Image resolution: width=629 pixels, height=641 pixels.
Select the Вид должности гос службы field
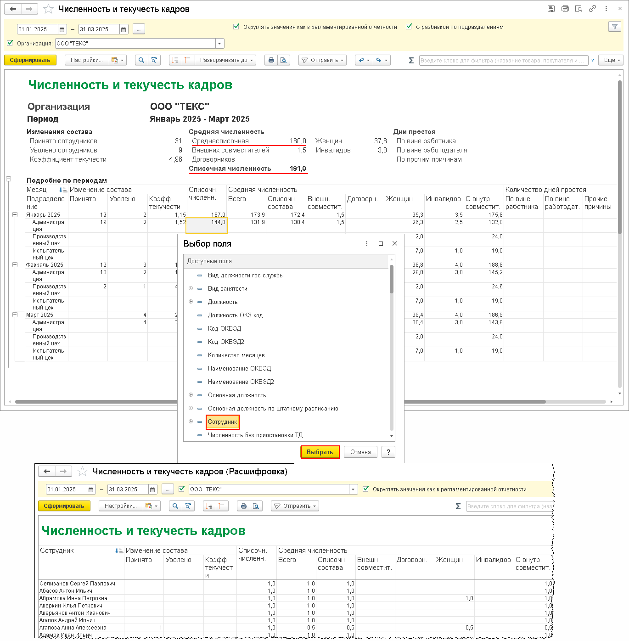coord(246,276)
